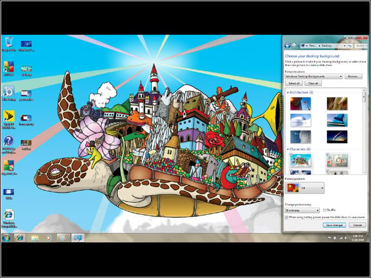Click the Browse... button
Screen dimensions: 371x278
click(x=353, y=76)
